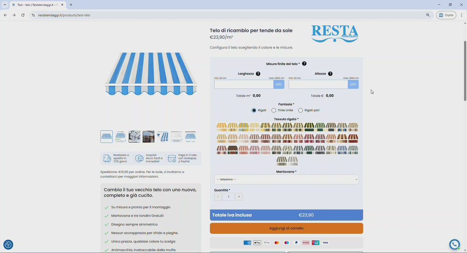
Task: Click the help icon next to Larghezza
Action: coord(258,74)
